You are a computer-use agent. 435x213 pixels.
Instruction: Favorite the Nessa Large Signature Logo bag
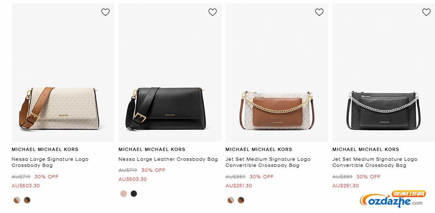[x=105, y=12]
